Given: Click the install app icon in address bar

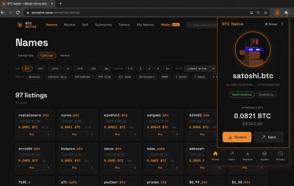Looking at the screenshot, I should pos(251,12).
